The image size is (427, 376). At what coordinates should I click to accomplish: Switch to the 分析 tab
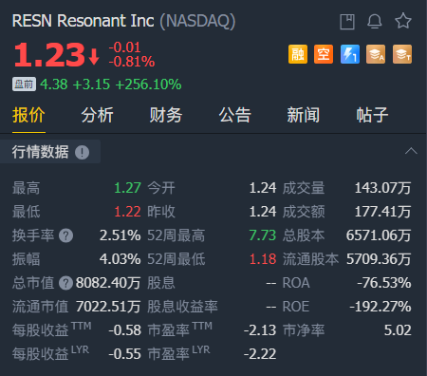click(x=97, y=115)
